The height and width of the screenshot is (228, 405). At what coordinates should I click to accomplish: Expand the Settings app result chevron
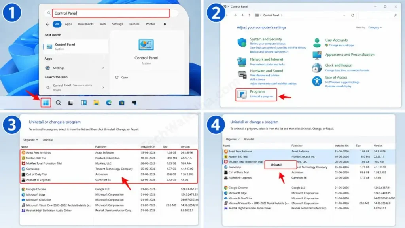tap(103, 68)
